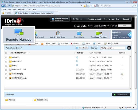Click the browser Back arrow button
The width and height of the screenshot is (138, 110).
point(3,6)
